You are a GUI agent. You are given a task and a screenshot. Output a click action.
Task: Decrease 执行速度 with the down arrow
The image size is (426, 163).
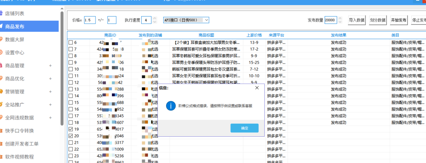(155, 22)
